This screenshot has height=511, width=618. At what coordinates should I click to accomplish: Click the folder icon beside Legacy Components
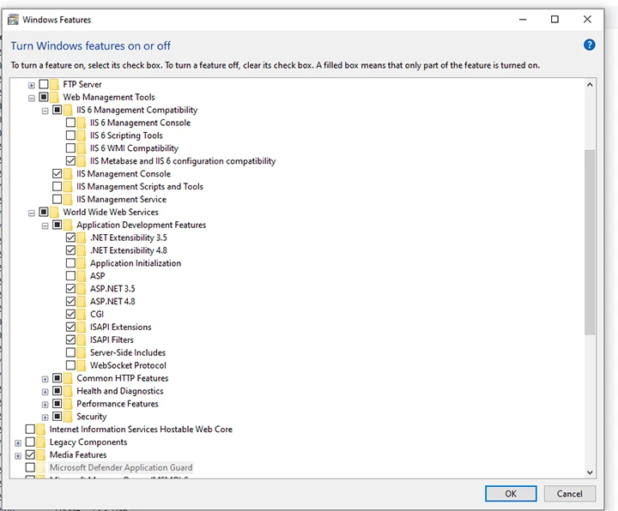pos(41,442)
